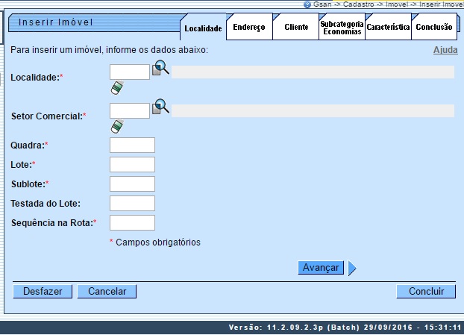
Task: Switch to the Cliente tab
Action: (295, 27)
